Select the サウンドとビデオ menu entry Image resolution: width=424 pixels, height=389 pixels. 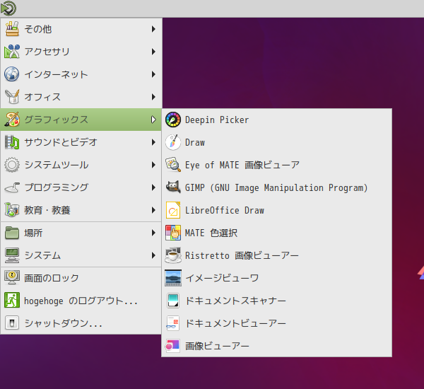point(81,142)
